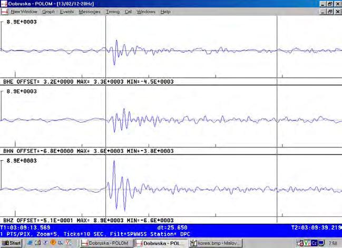Screen dimensions: 342x248
Task: Click the Zoom=5 status text
Action: [x=47, y=234]
